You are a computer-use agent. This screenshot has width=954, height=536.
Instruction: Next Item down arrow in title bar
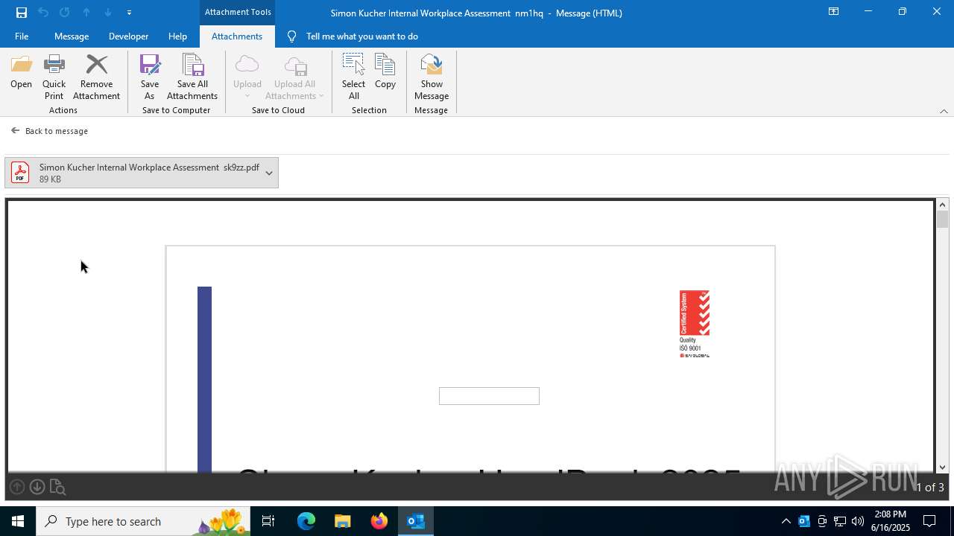[108, 12]
